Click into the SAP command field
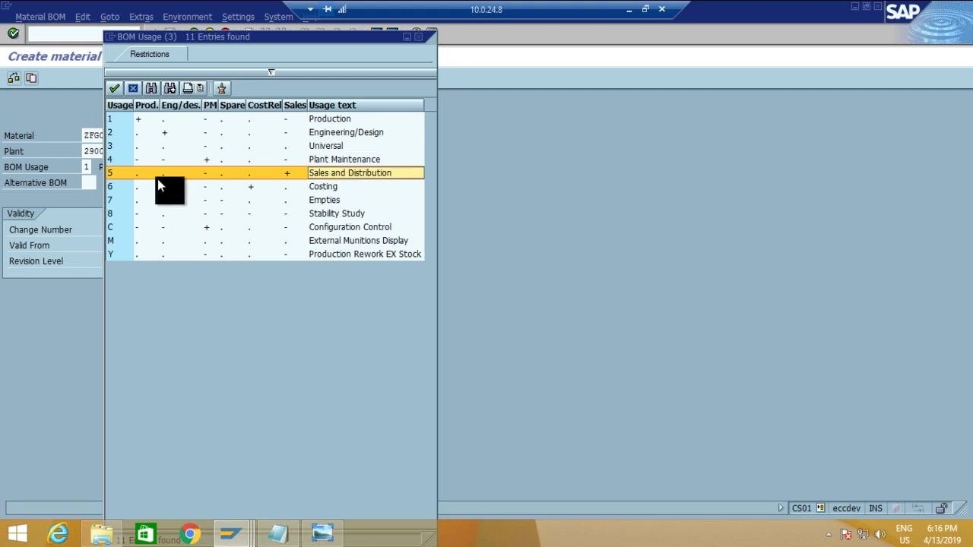Viewport: 973px width, 547px height. [x=65, y=33]
